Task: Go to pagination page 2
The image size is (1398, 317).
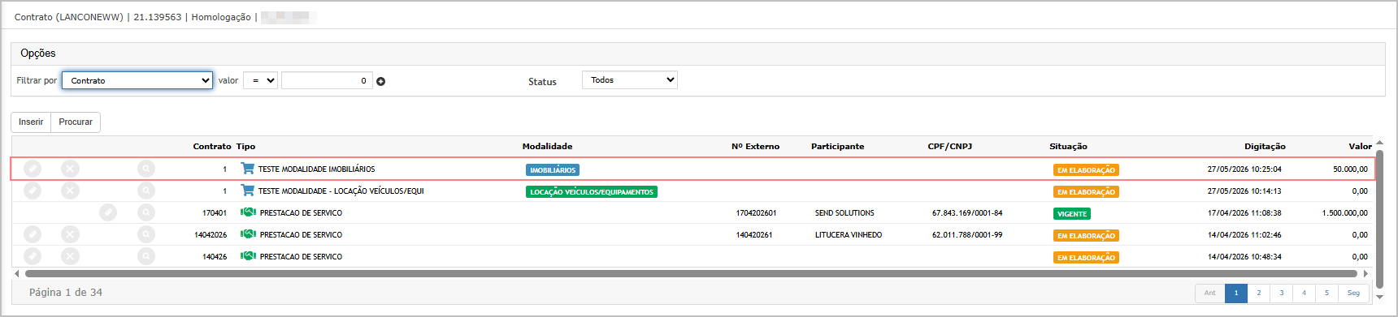Action: pyautogui.click(x=1258, y=293)
